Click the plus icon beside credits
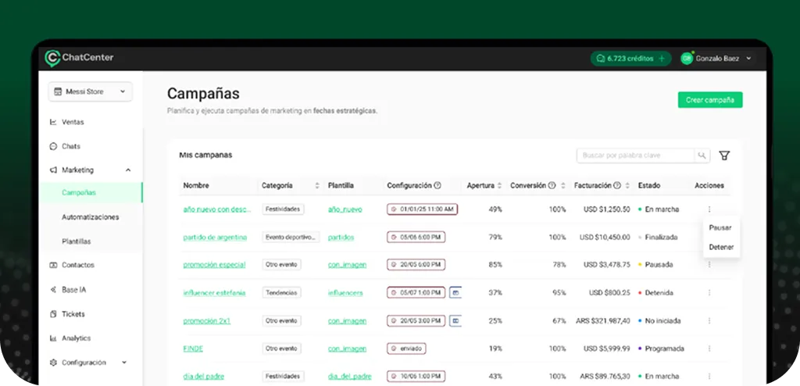This screenshot has height=386, width=800. [x=661, y=58]
